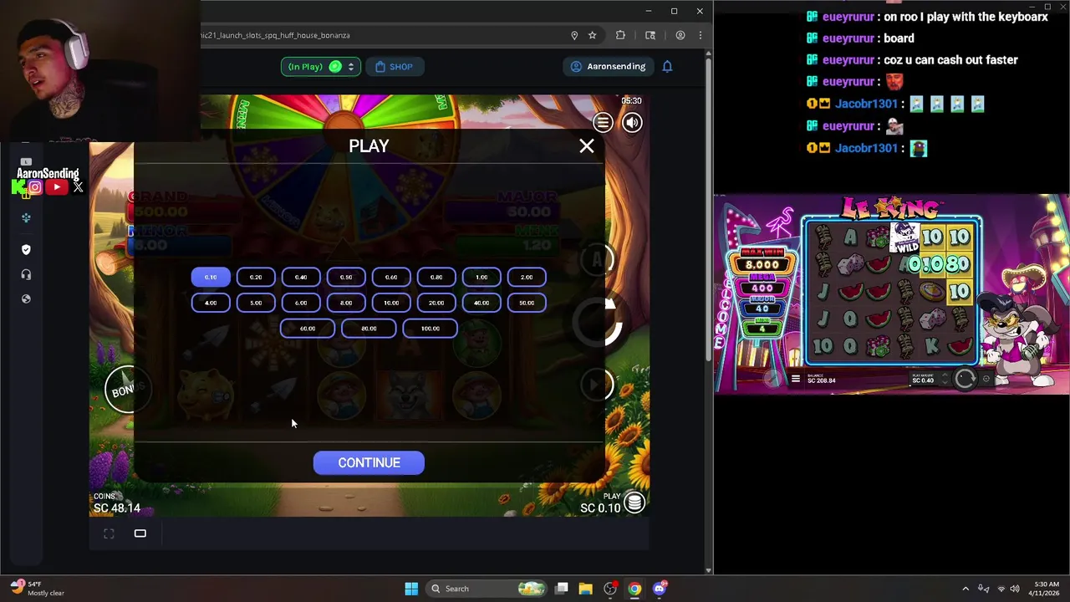
Task: Open the SHOP button
Action: (x=395, y=66)
